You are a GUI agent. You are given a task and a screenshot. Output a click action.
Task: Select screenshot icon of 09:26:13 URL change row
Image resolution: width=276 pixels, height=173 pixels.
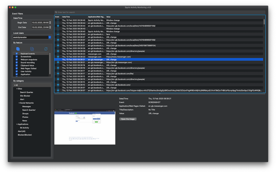[x=58, y=76]
